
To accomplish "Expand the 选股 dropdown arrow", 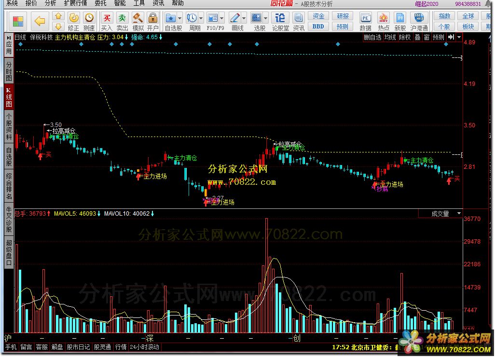I will (x=265, y=19).
